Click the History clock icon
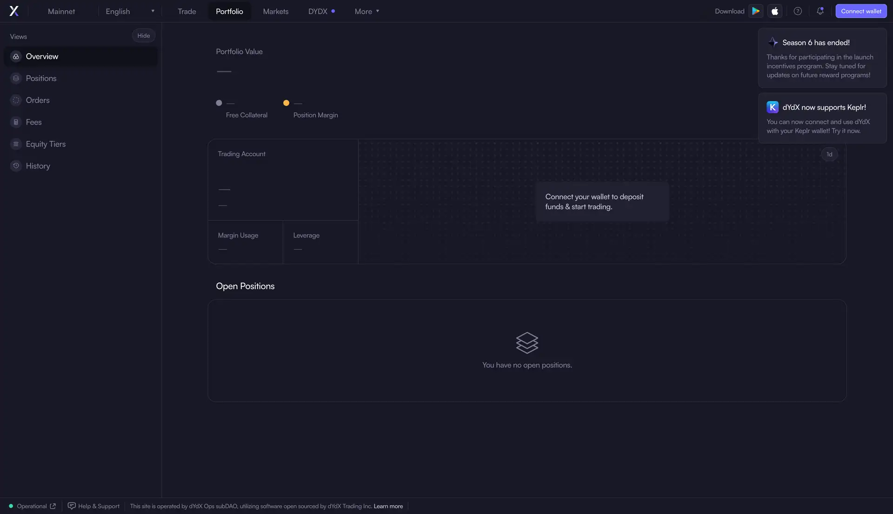 (16, 166)
